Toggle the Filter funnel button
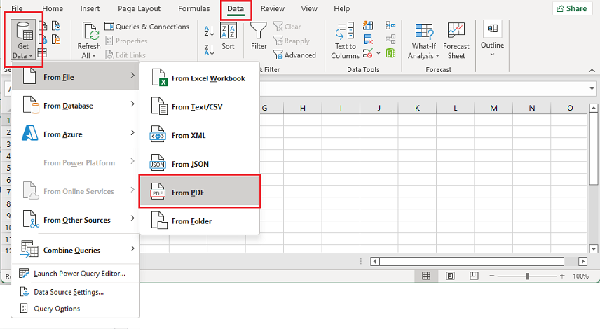Image resolution: width=600 pixels, height=329 pixels. tap(259, 36)
